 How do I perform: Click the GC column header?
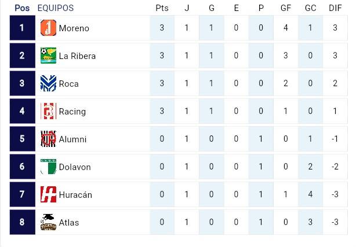click(x=310, y=8)
